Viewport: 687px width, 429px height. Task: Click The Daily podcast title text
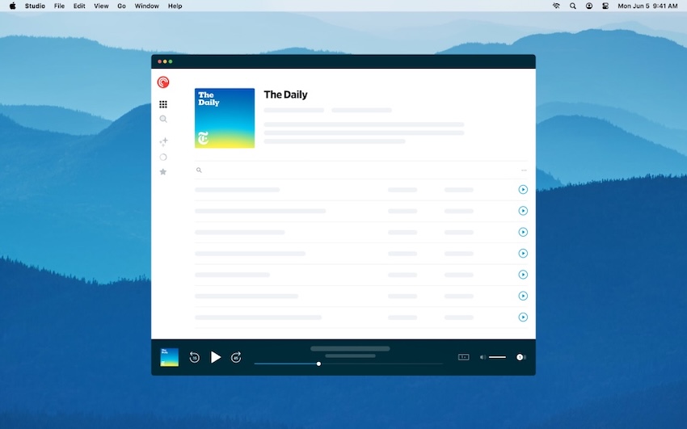pyautogui.click(x=285, y=95)
